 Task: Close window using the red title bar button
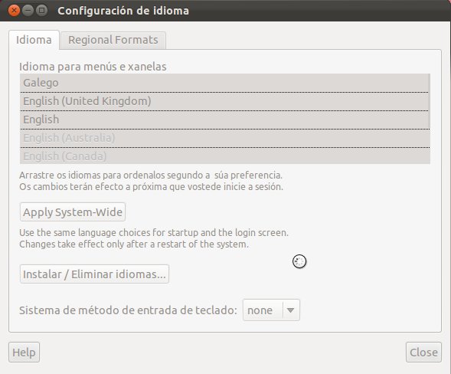pos(14,11)
